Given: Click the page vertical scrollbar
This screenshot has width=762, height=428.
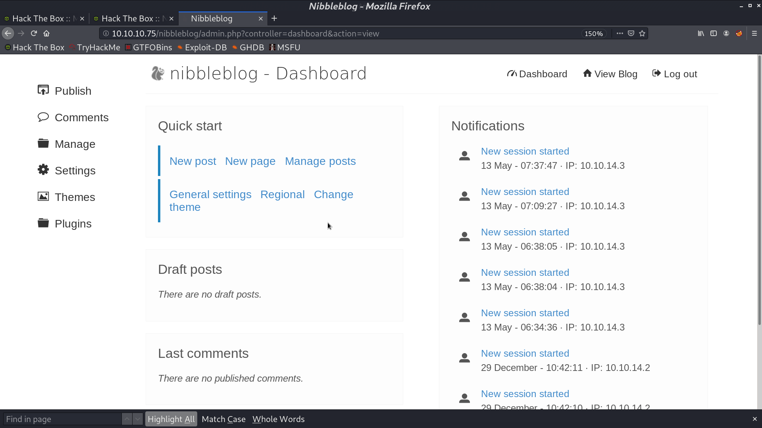Looking at the screenshot, I should (x=760, y=190).
